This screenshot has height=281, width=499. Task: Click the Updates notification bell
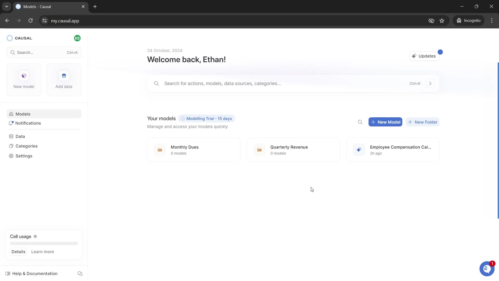pyautogui.click(x=424, y=56)
